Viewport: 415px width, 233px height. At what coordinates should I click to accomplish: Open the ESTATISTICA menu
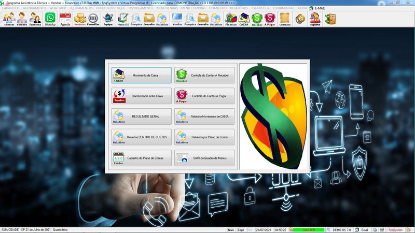[261, 8]
